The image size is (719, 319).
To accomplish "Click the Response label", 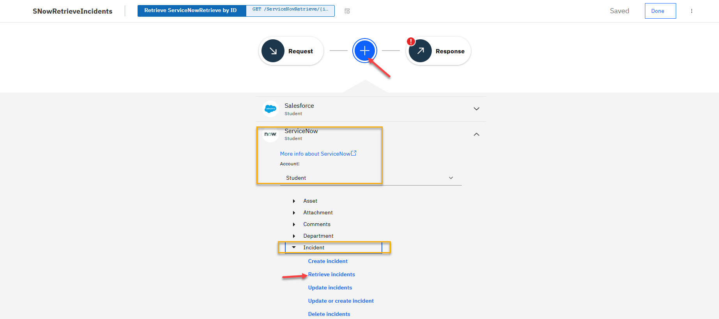I will coord(450,51).
